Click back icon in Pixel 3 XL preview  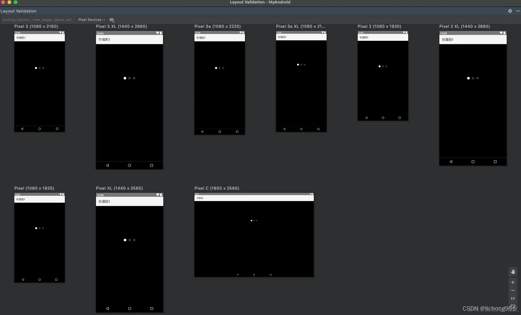click(108, 165)
